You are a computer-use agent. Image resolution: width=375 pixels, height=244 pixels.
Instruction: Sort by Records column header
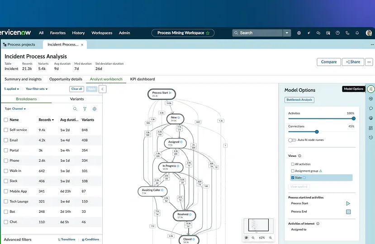[x=46, y=120]
